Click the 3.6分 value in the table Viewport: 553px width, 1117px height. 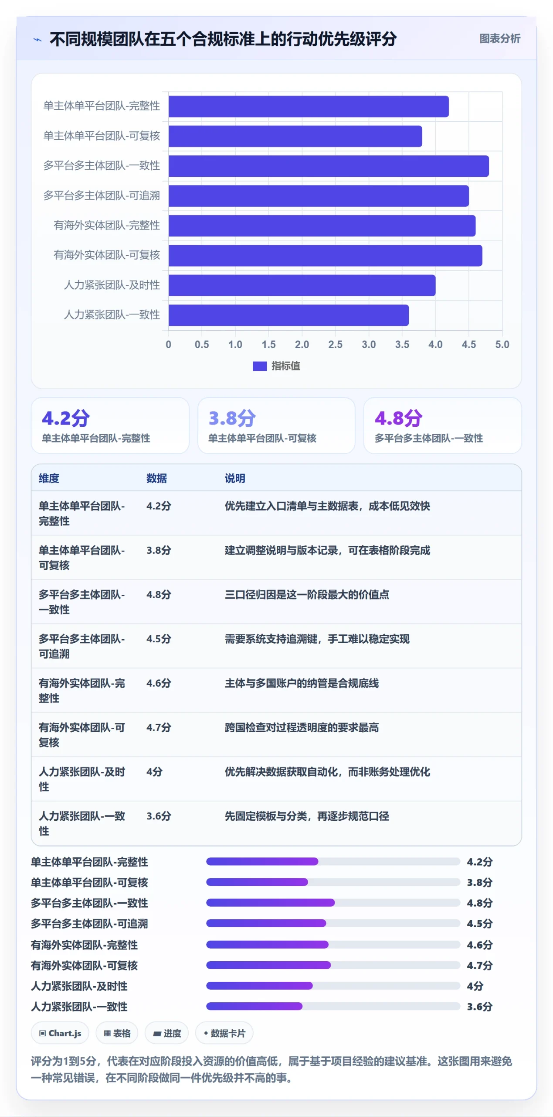point(159,816)
